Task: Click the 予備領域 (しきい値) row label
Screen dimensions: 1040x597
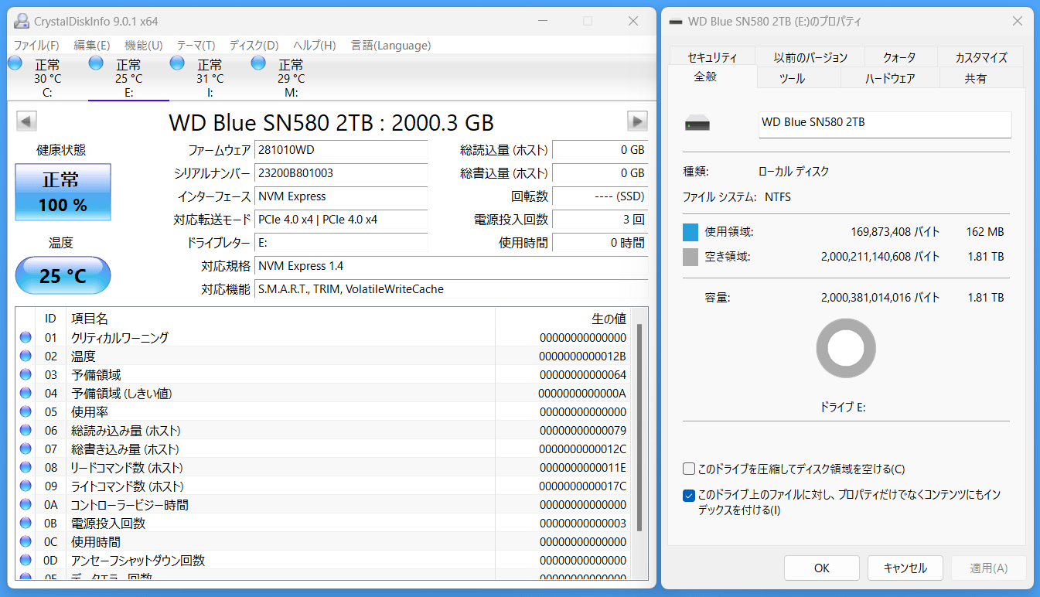Action: coord(121,393)
